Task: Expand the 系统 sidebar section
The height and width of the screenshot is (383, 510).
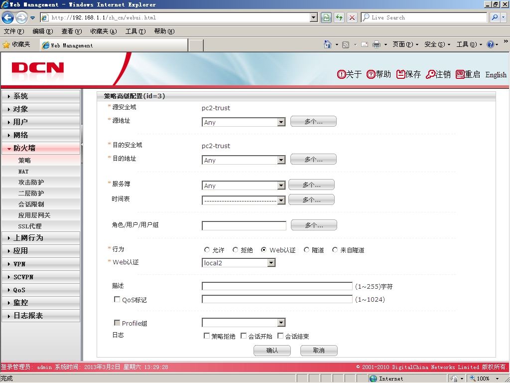Action: pyautogui.click(x=41, y=96)
